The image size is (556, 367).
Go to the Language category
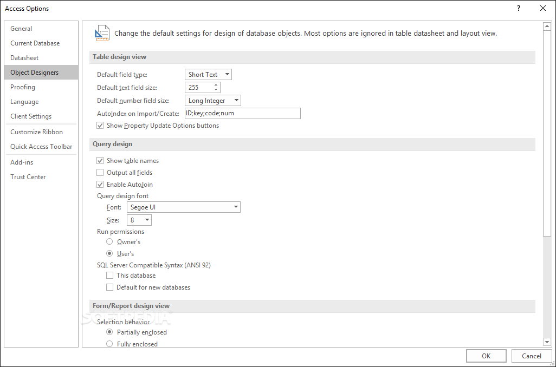coord(41,102)
